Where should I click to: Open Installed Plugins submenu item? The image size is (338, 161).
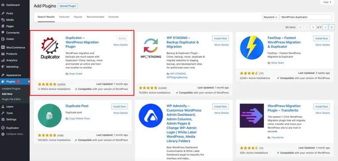coord(11,89)
